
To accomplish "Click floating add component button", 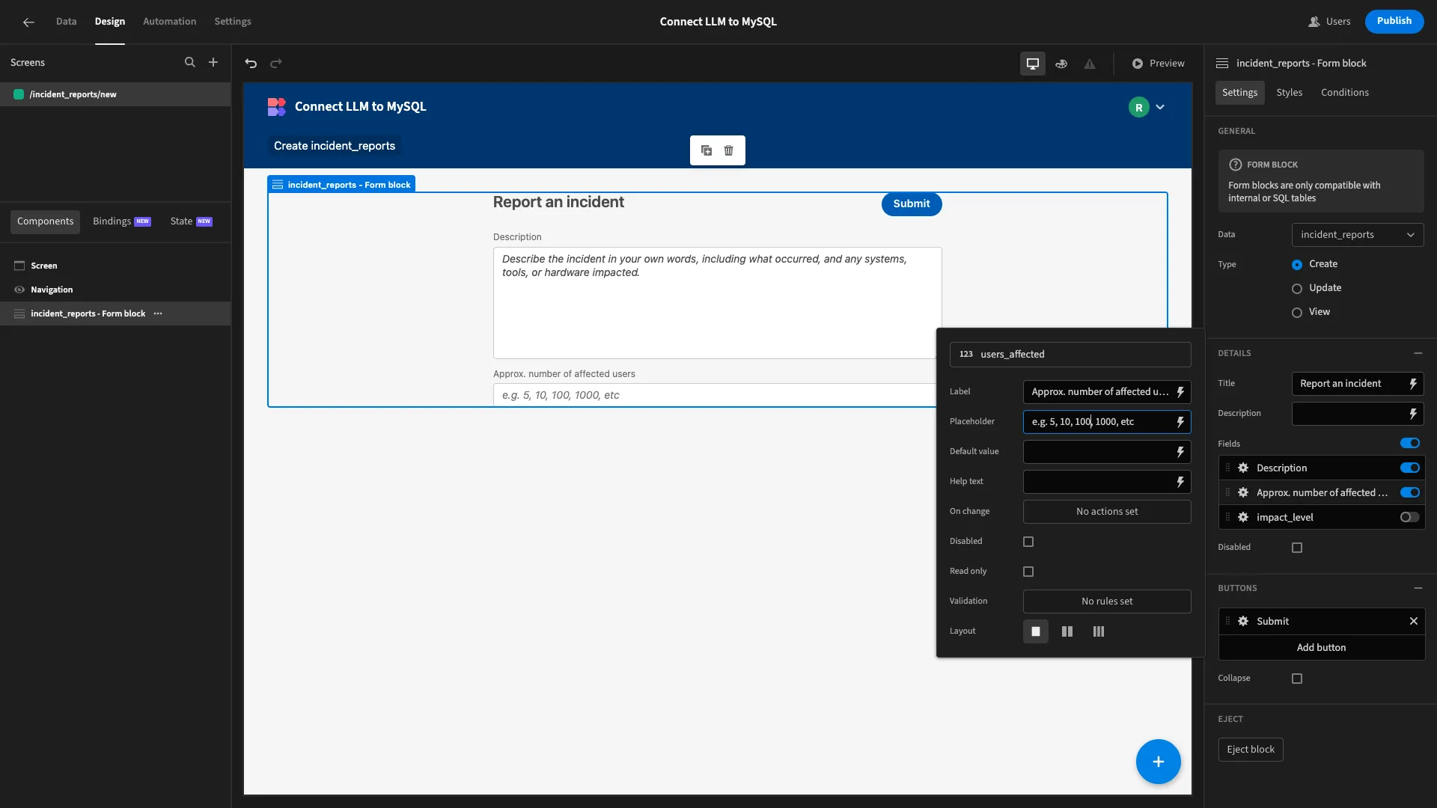I will pyautogui.click(x=1159, y=762).
